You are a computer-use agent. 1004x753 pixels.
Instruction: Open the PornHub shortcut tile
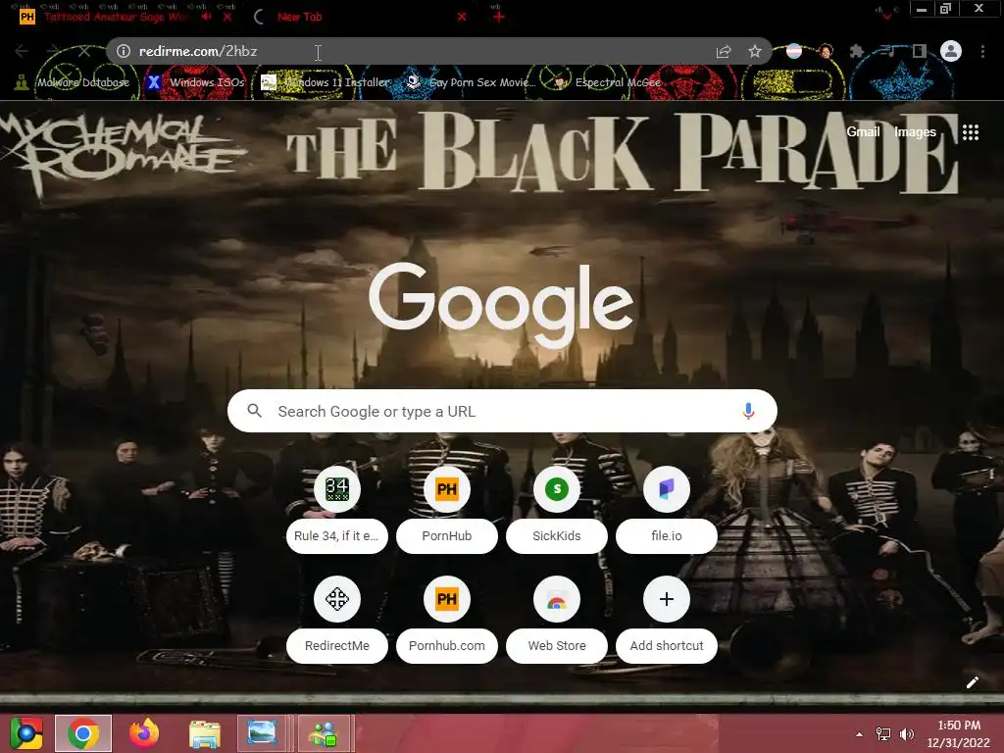(x=447, y=510)
